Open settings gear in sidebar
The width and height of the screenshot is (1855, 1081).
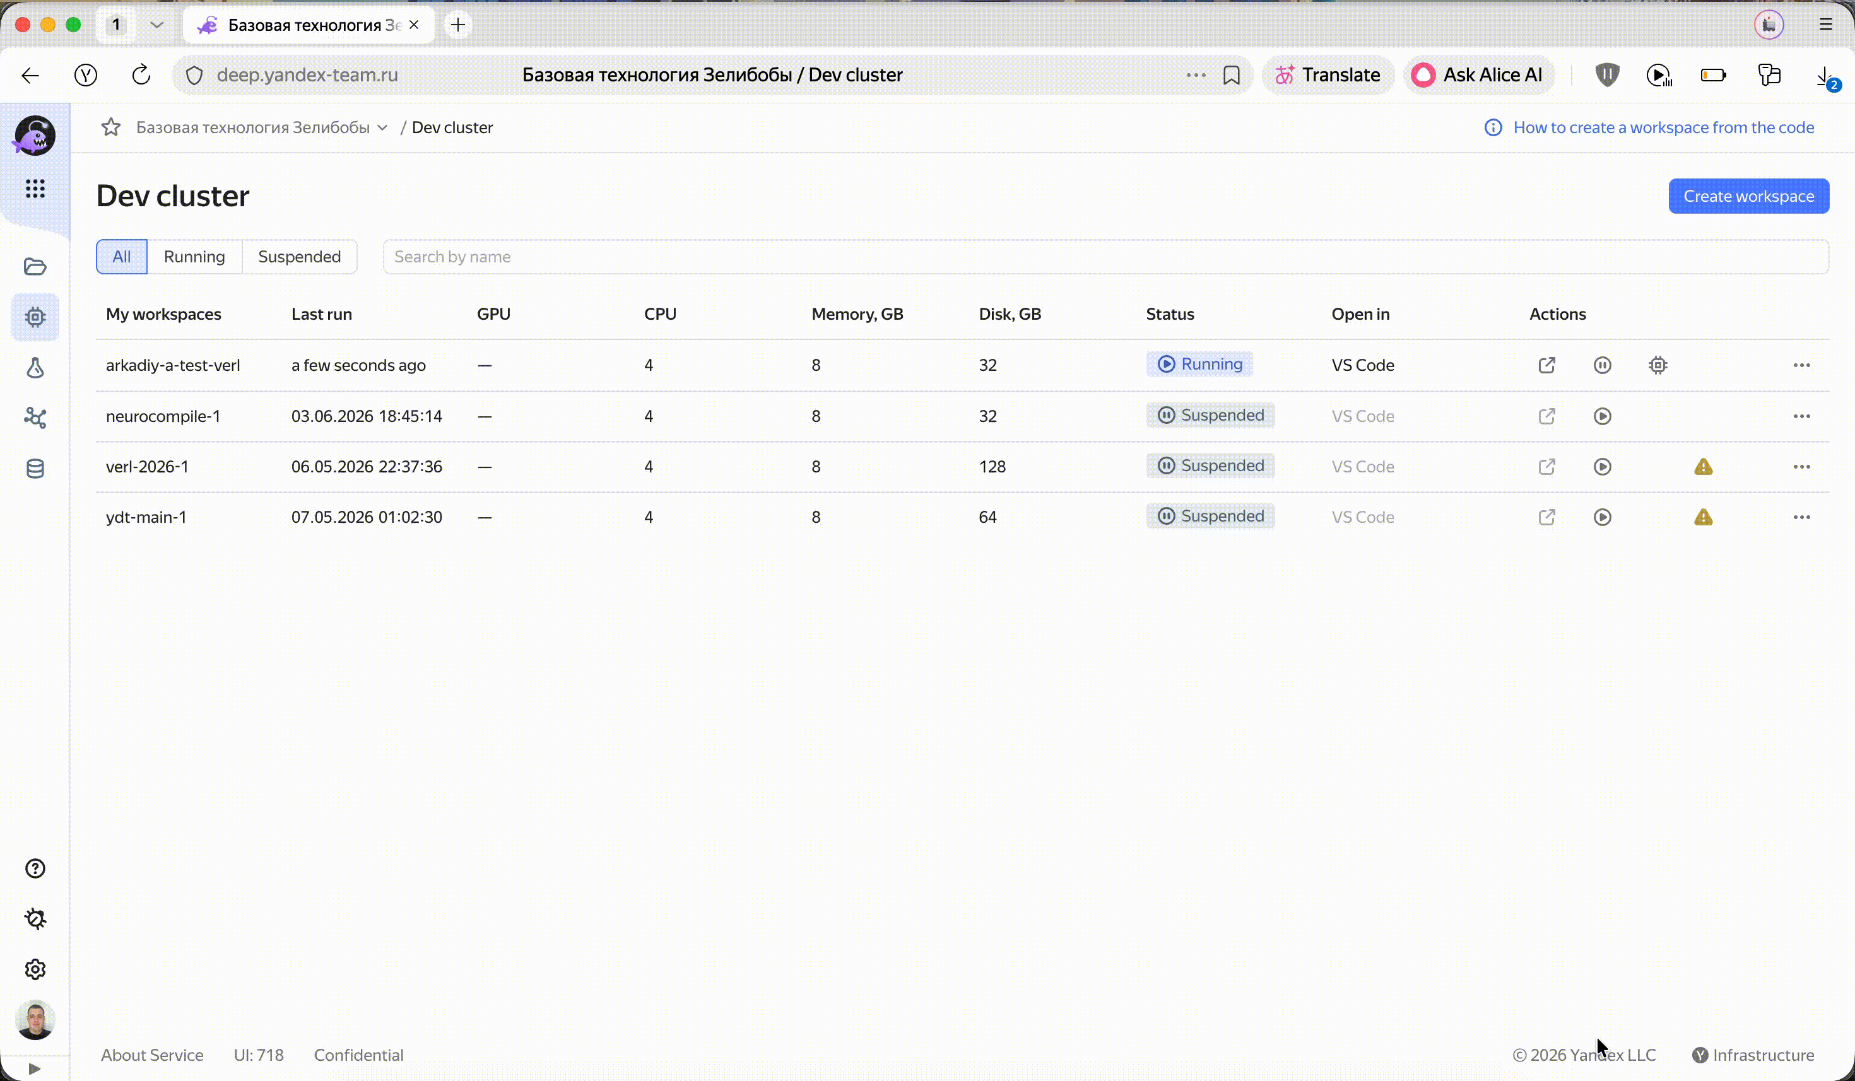click(35, 970)
